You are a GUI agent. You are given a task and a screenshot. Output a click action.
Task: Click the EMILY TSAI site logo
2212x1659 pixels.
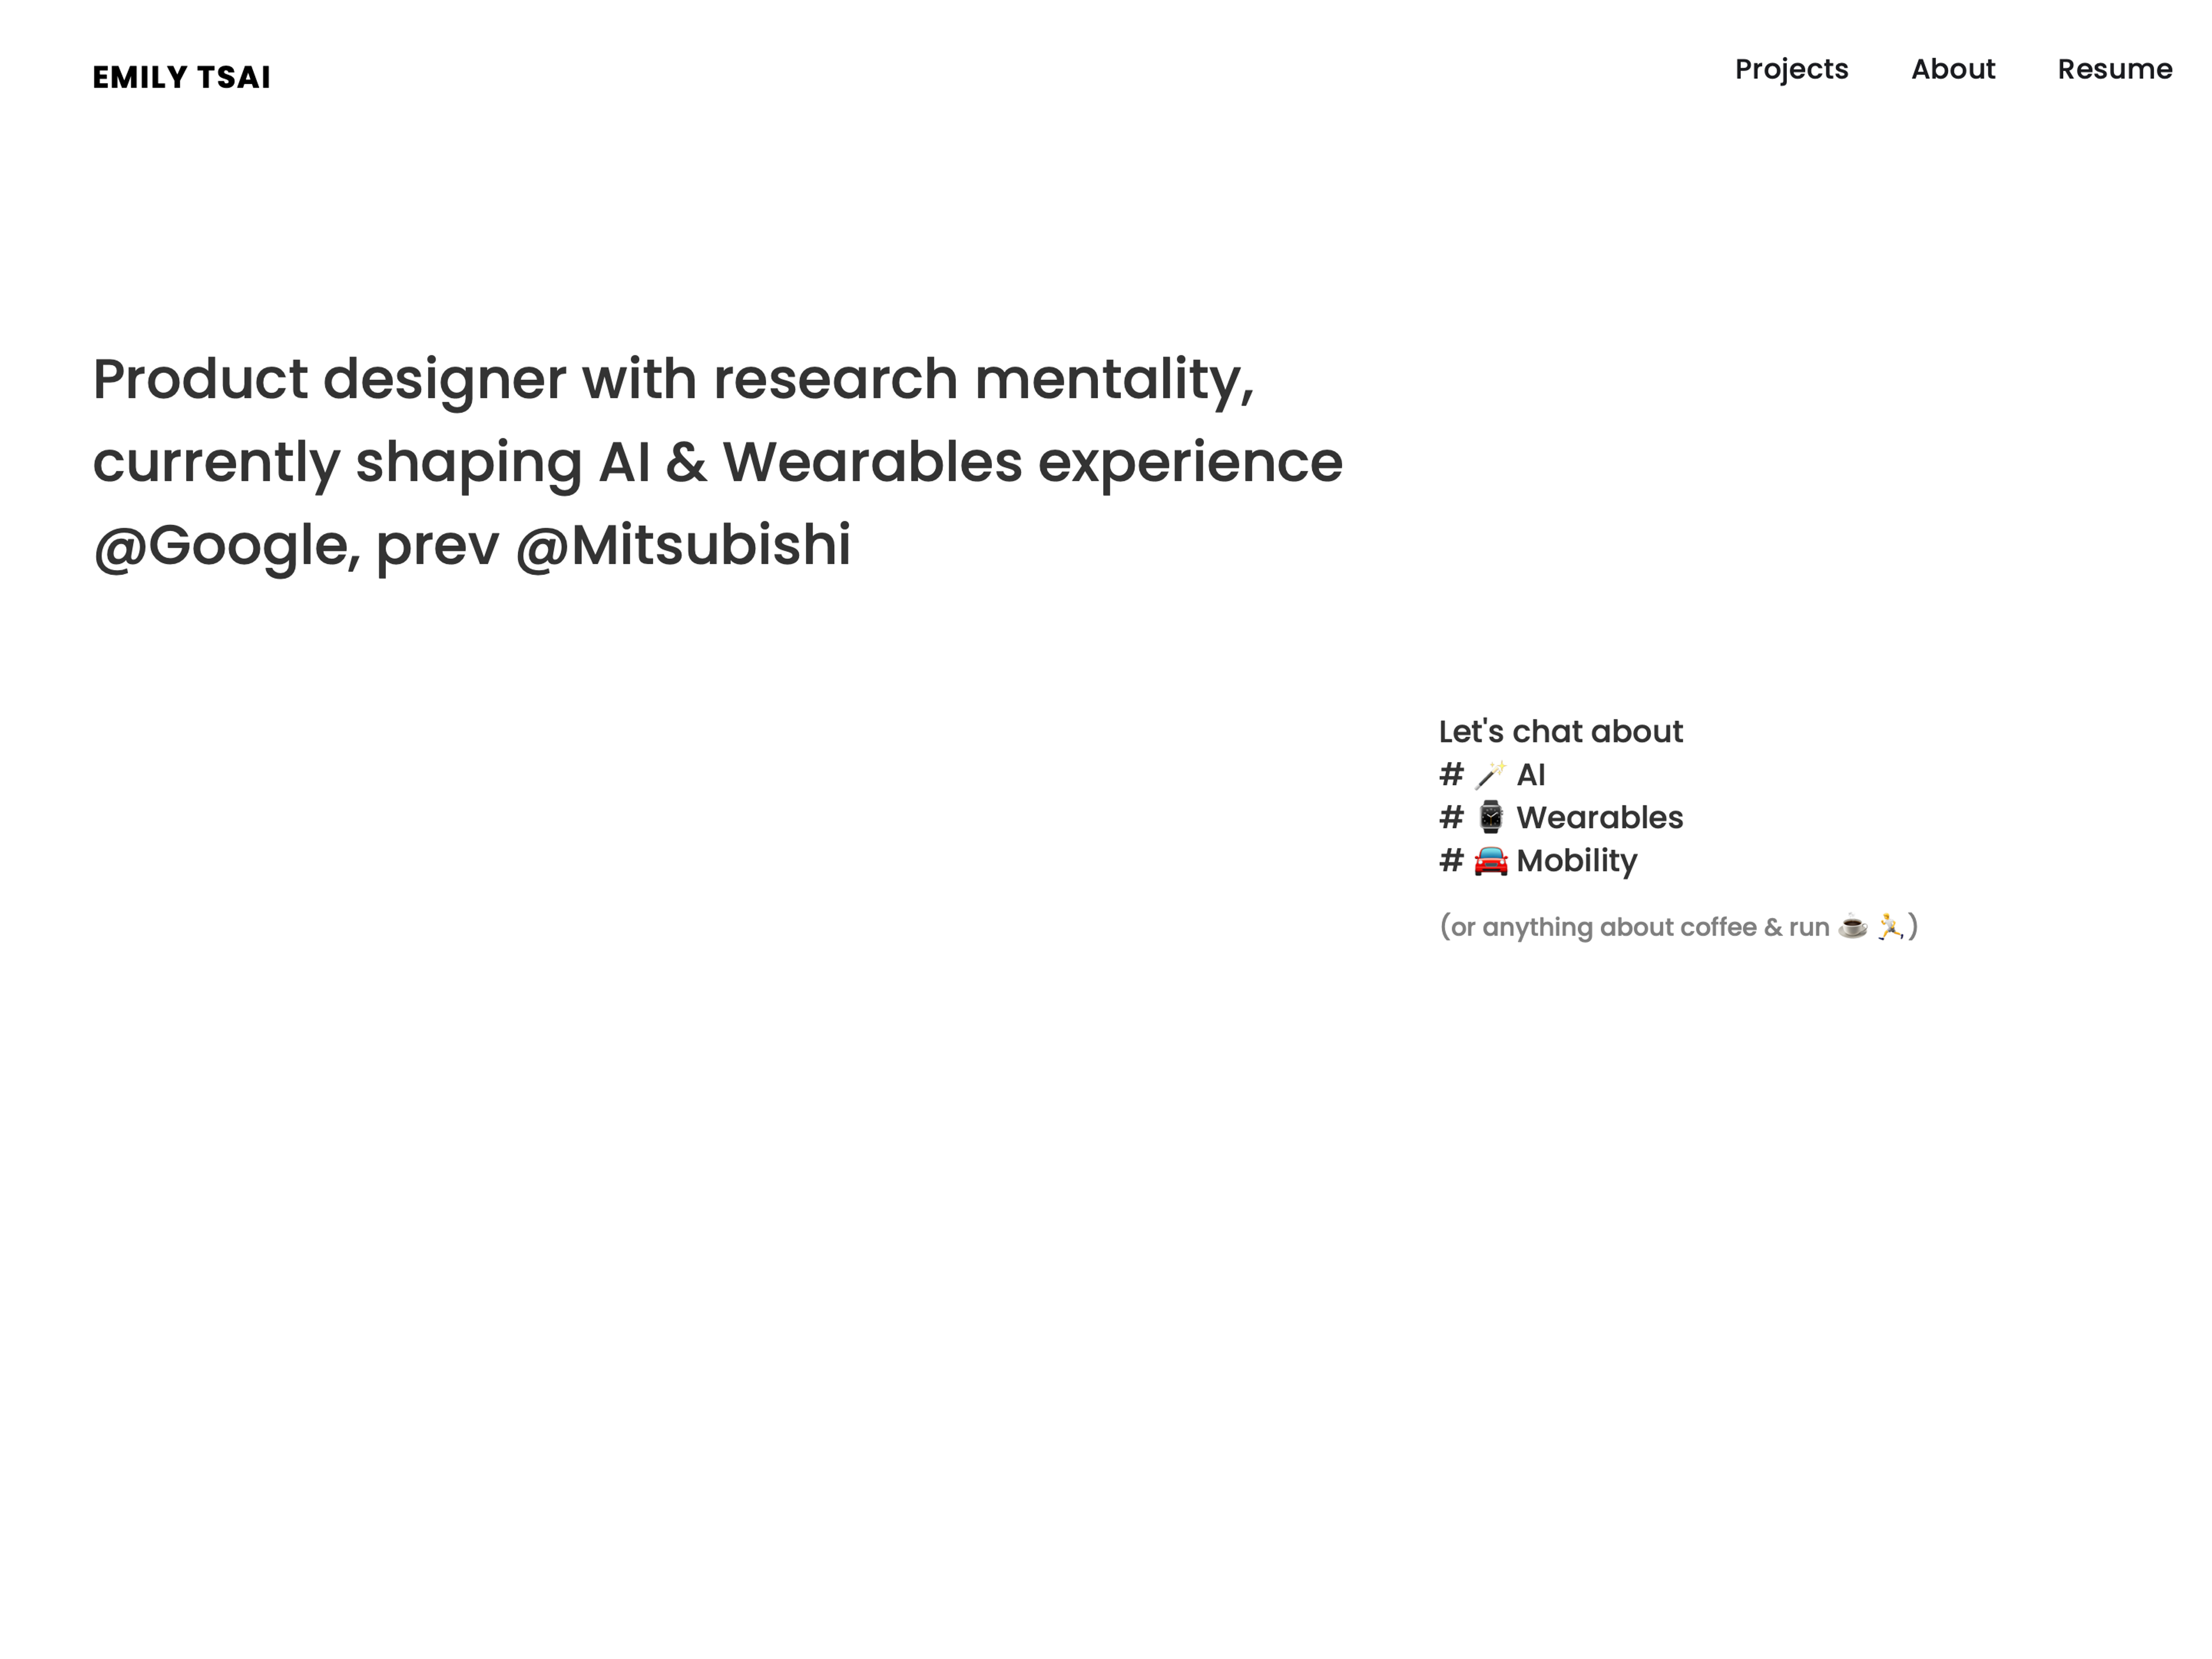181,77
